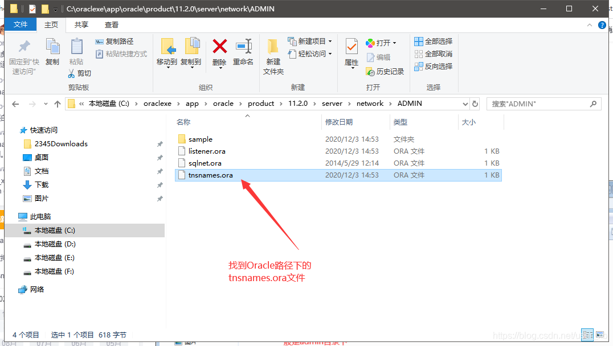Click the search magnifier icon
The height and width of the screenshot is (346, 613).
tap(594, 104)
